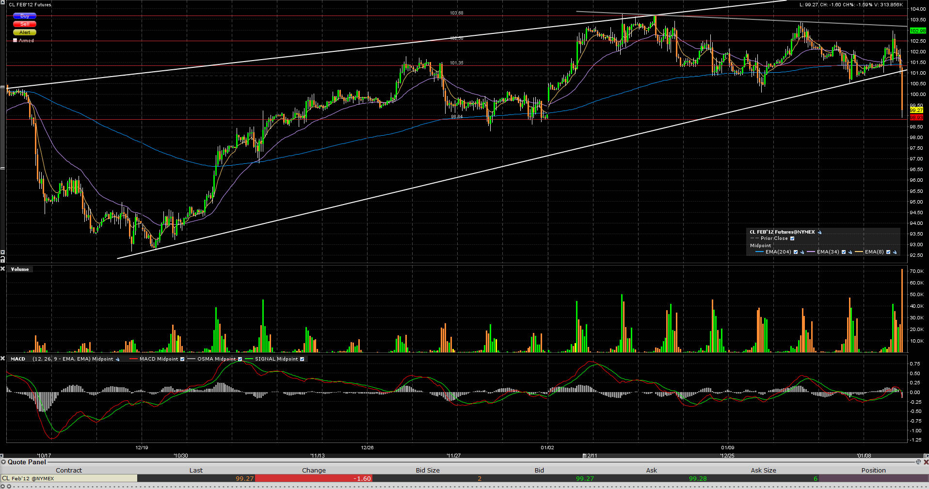929x489 pixels.
Task: Click the EMA(204) blue line swatch
Action: (759, 252)
